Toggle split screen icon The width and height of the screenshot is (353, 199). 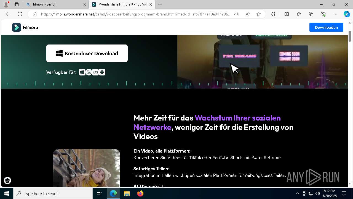click(x=287, y=14)
